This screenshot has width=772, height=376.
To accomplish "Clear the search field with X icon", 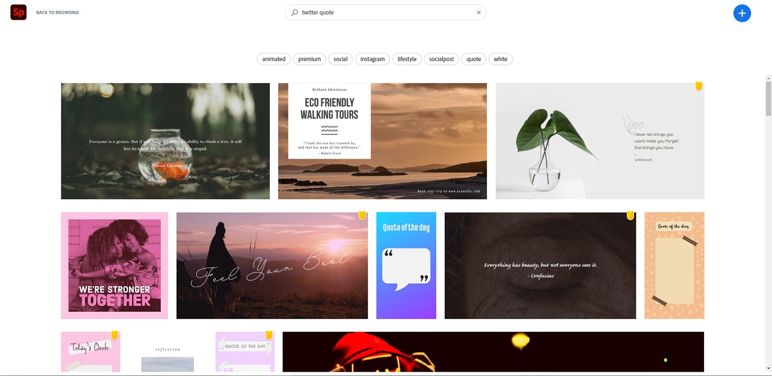I will tap(479, 13).
